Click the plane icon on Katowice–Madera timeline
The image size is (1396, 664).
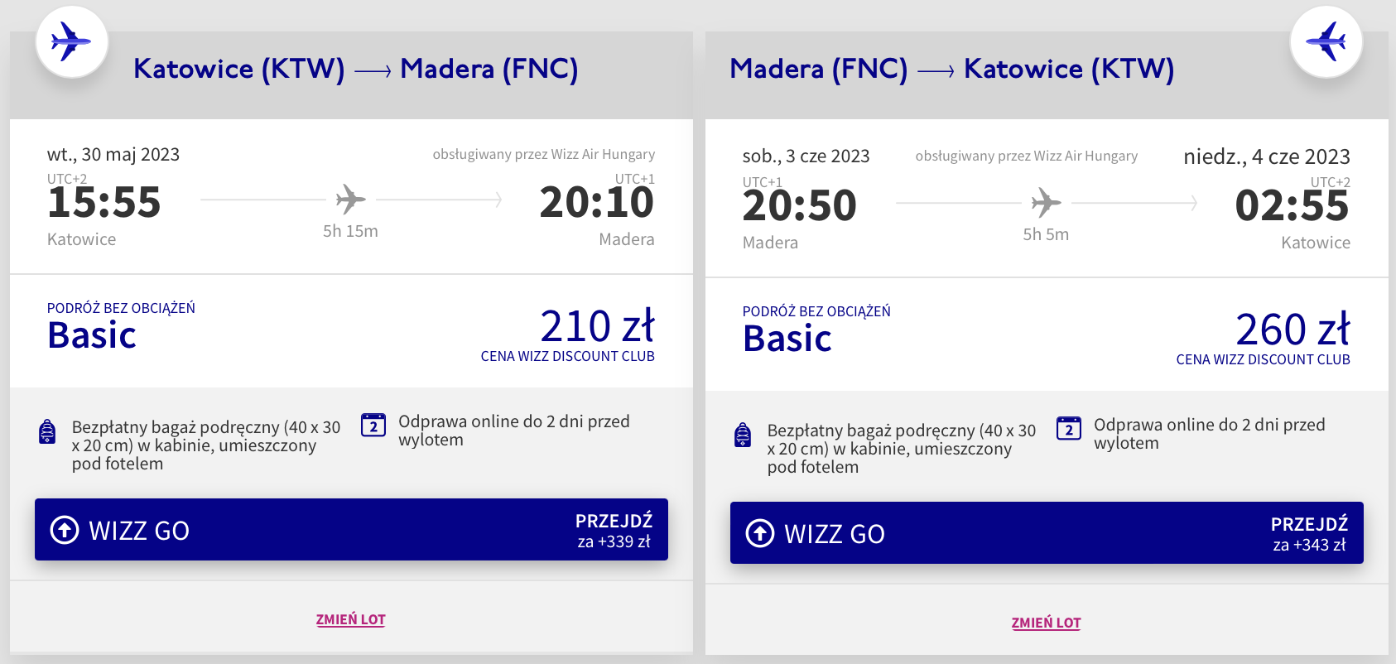[350, 200]
